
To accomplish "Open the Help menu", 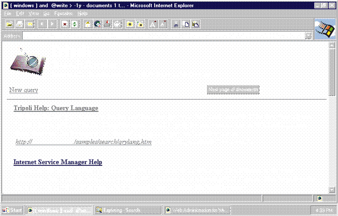I will tap(82, 13).
